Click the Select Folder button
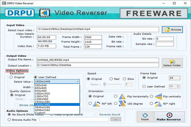 (172, 63)
